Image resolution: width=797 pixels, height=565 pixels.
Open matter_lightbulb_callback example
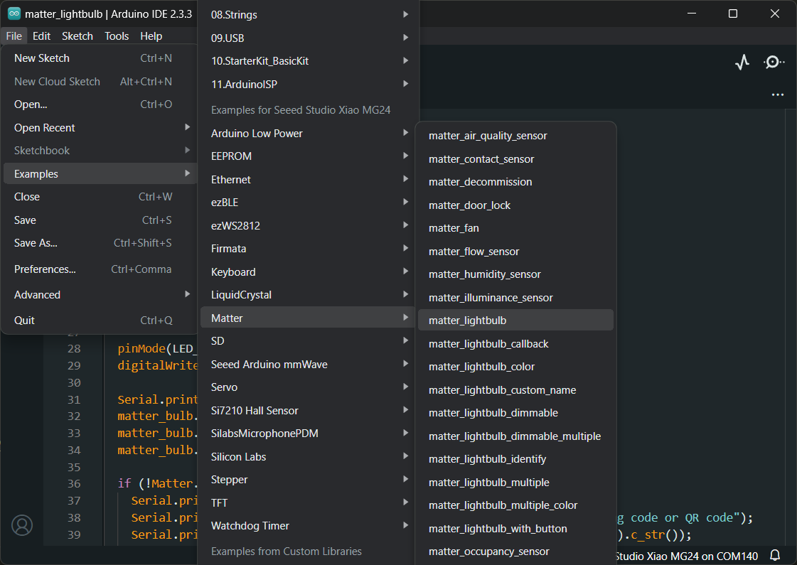click(x=515, y=344)
